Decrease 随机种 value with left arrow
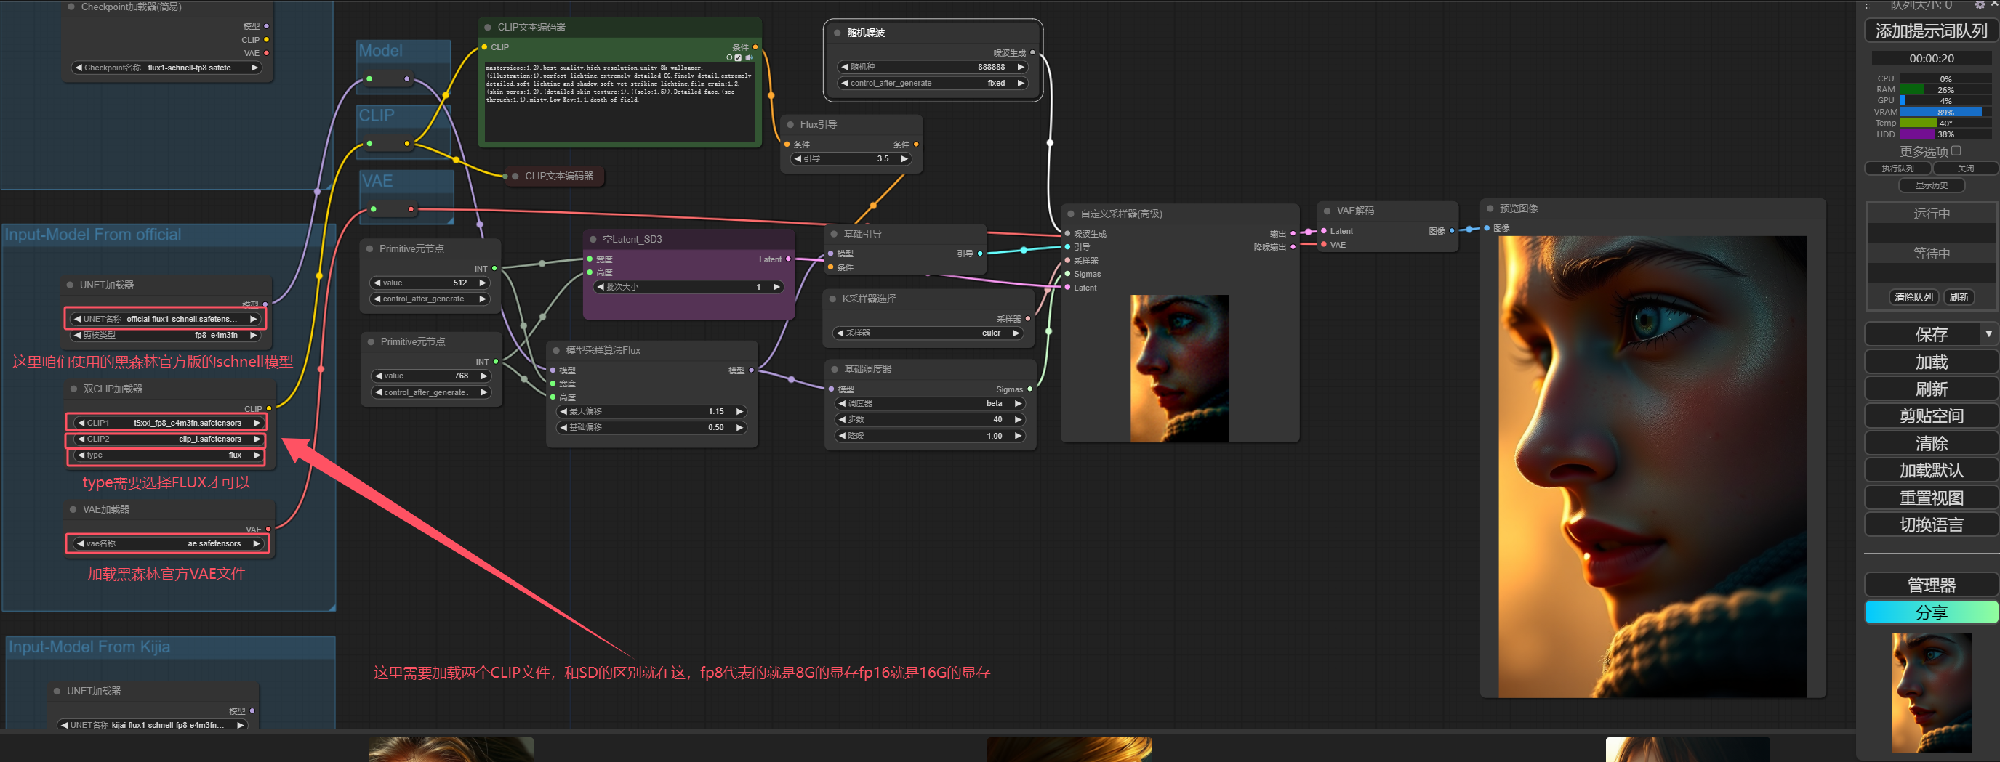Image resolution: width=2000 pixels, height=762 pixels. click(845, 67)
